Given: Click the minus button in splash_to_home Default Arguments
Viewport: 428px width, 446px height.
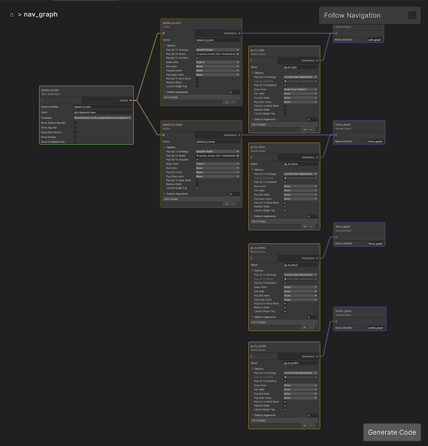Looking at the screenshot, I should pyautogui.click(x=234, y=204).
